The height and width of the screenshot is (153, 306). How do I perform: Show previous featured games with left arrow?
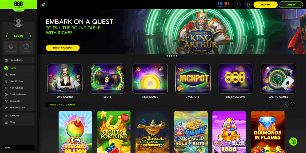(286, 105)
